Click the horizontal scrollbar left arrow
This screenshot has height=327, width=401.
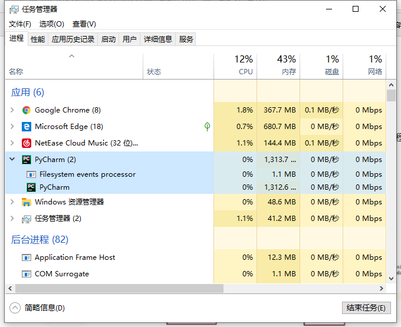pyautogui.click(x=10, y=289)
